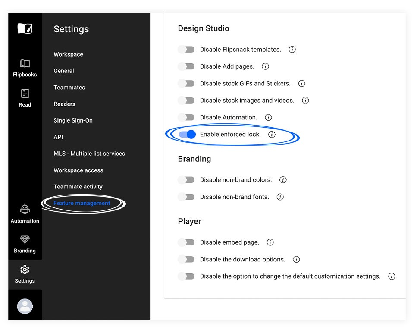Open the Automation robot icon
Screen dimensions: 414x333
point(25,209)
